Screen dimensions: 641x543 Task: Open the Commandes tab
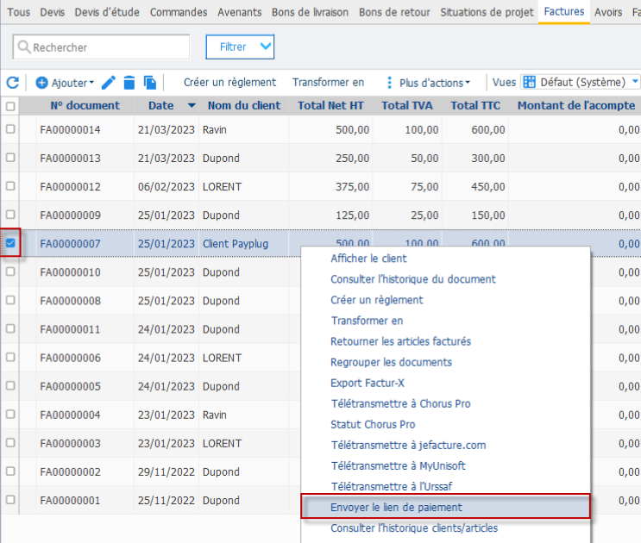[179, 12]
